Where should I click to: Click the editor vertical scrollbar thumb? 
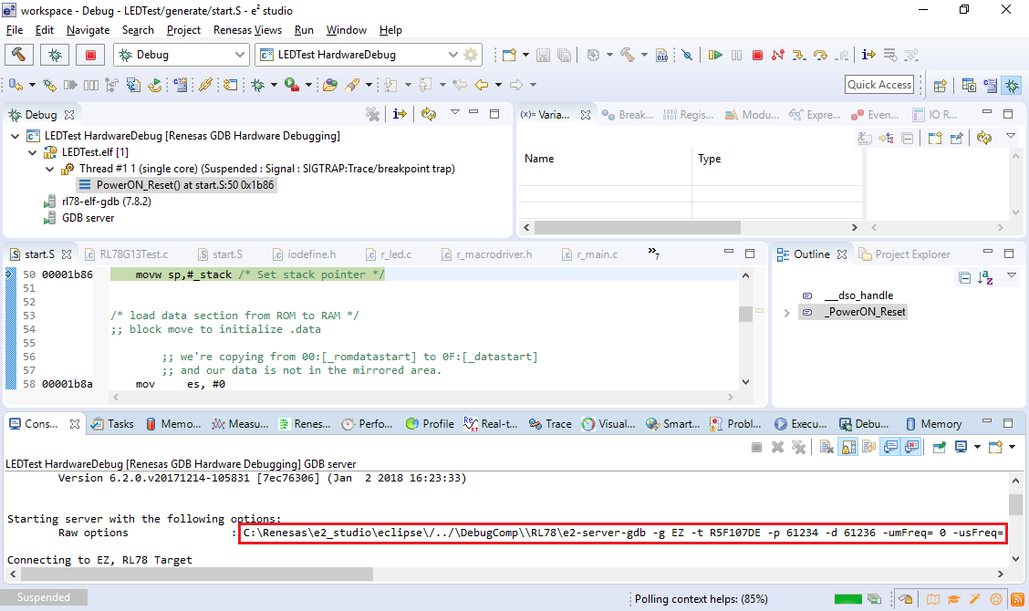click(745, 314)
